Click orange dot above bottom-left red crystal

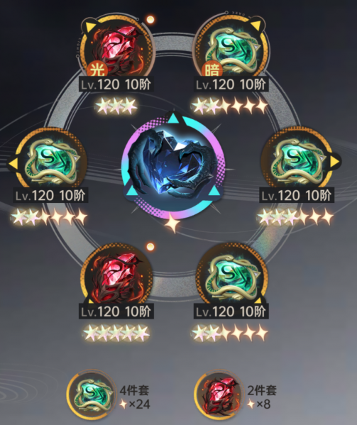tap(150, 247)
